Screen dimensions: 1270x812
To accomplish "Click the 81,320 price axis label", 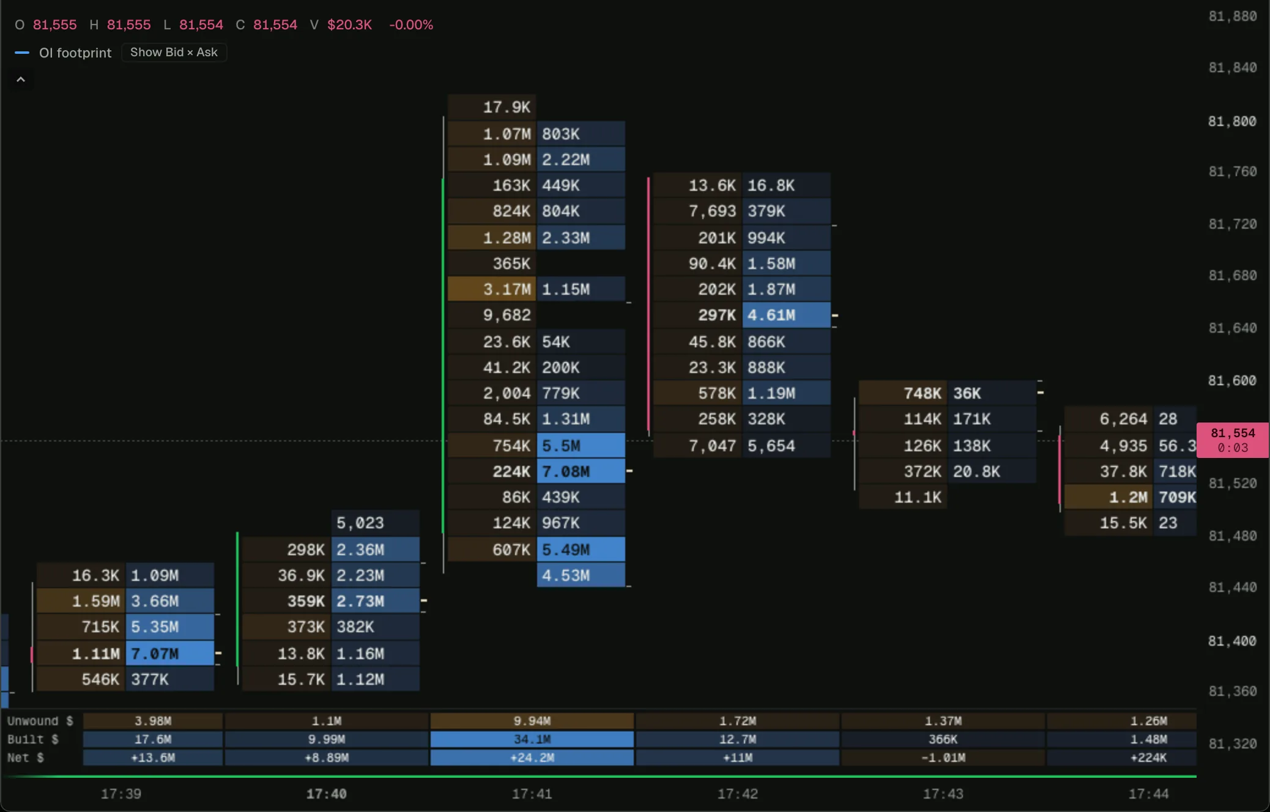I will click(x=1232, y=744).
